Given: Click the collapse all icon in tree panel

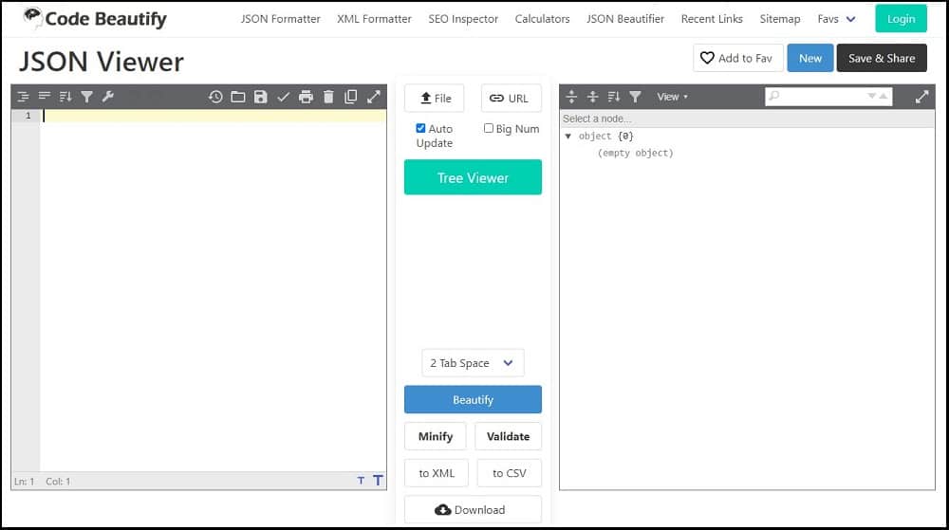Looking at the screenshot, I should [x=592, y=96].
